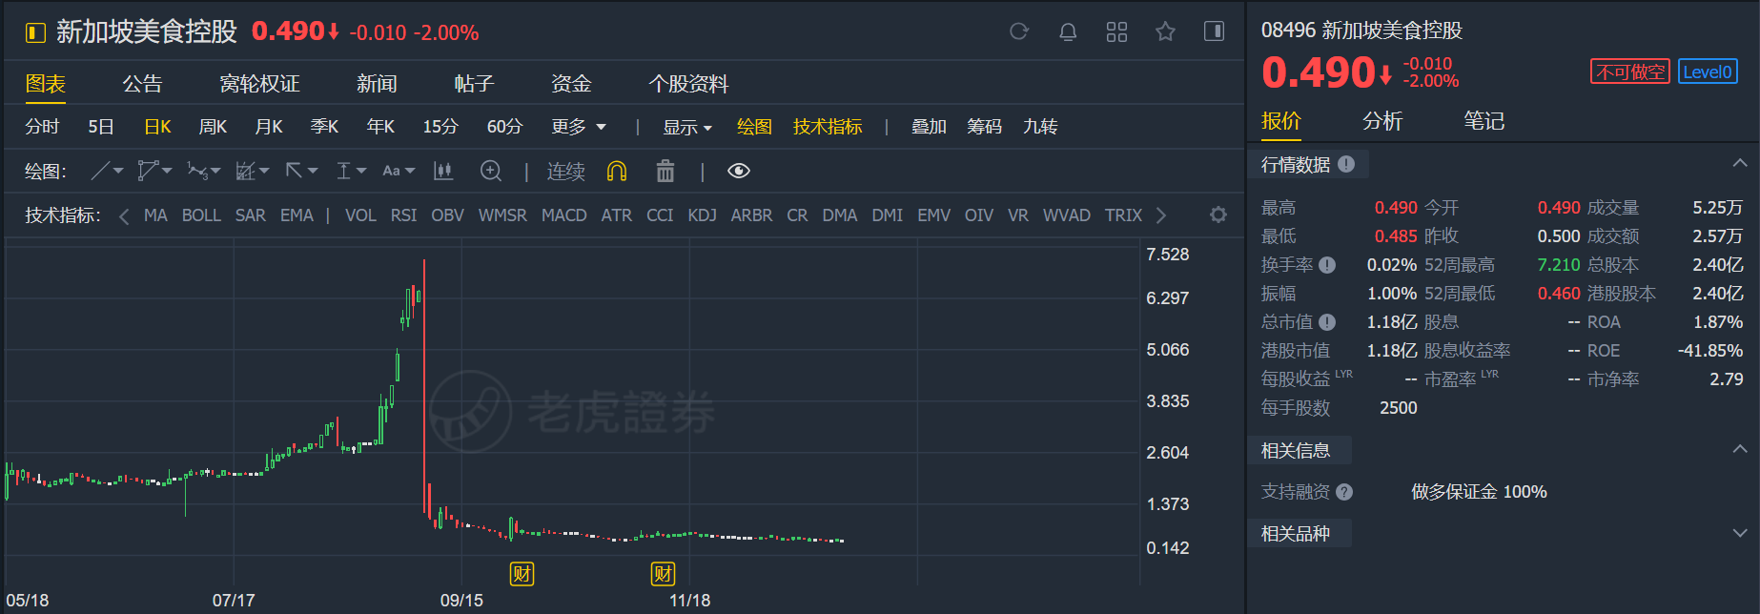Open the 个股资料 tab
Screen dimensions: 1760x614
point(688,84)
